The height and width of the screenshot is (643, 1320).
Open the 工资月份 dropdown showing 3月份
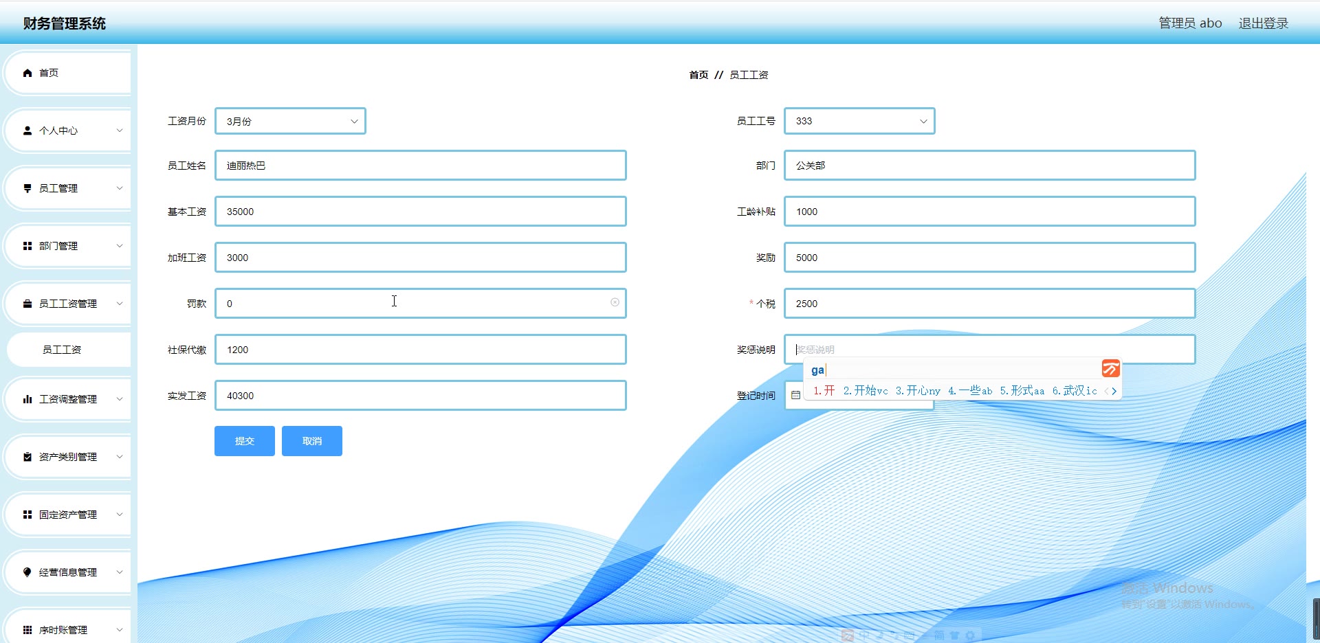[x=290, y=121]
